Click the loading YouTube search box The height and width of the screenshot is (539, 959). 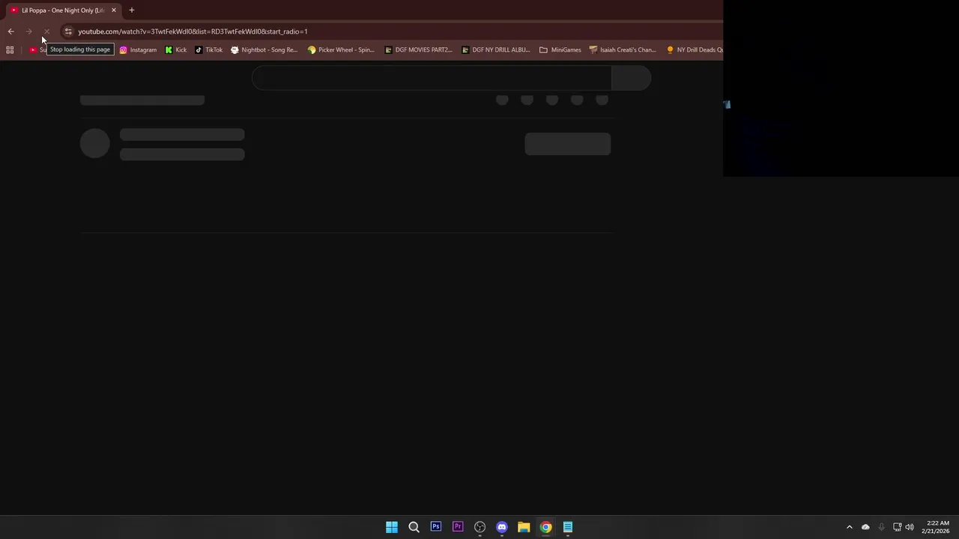click(432, 78)
